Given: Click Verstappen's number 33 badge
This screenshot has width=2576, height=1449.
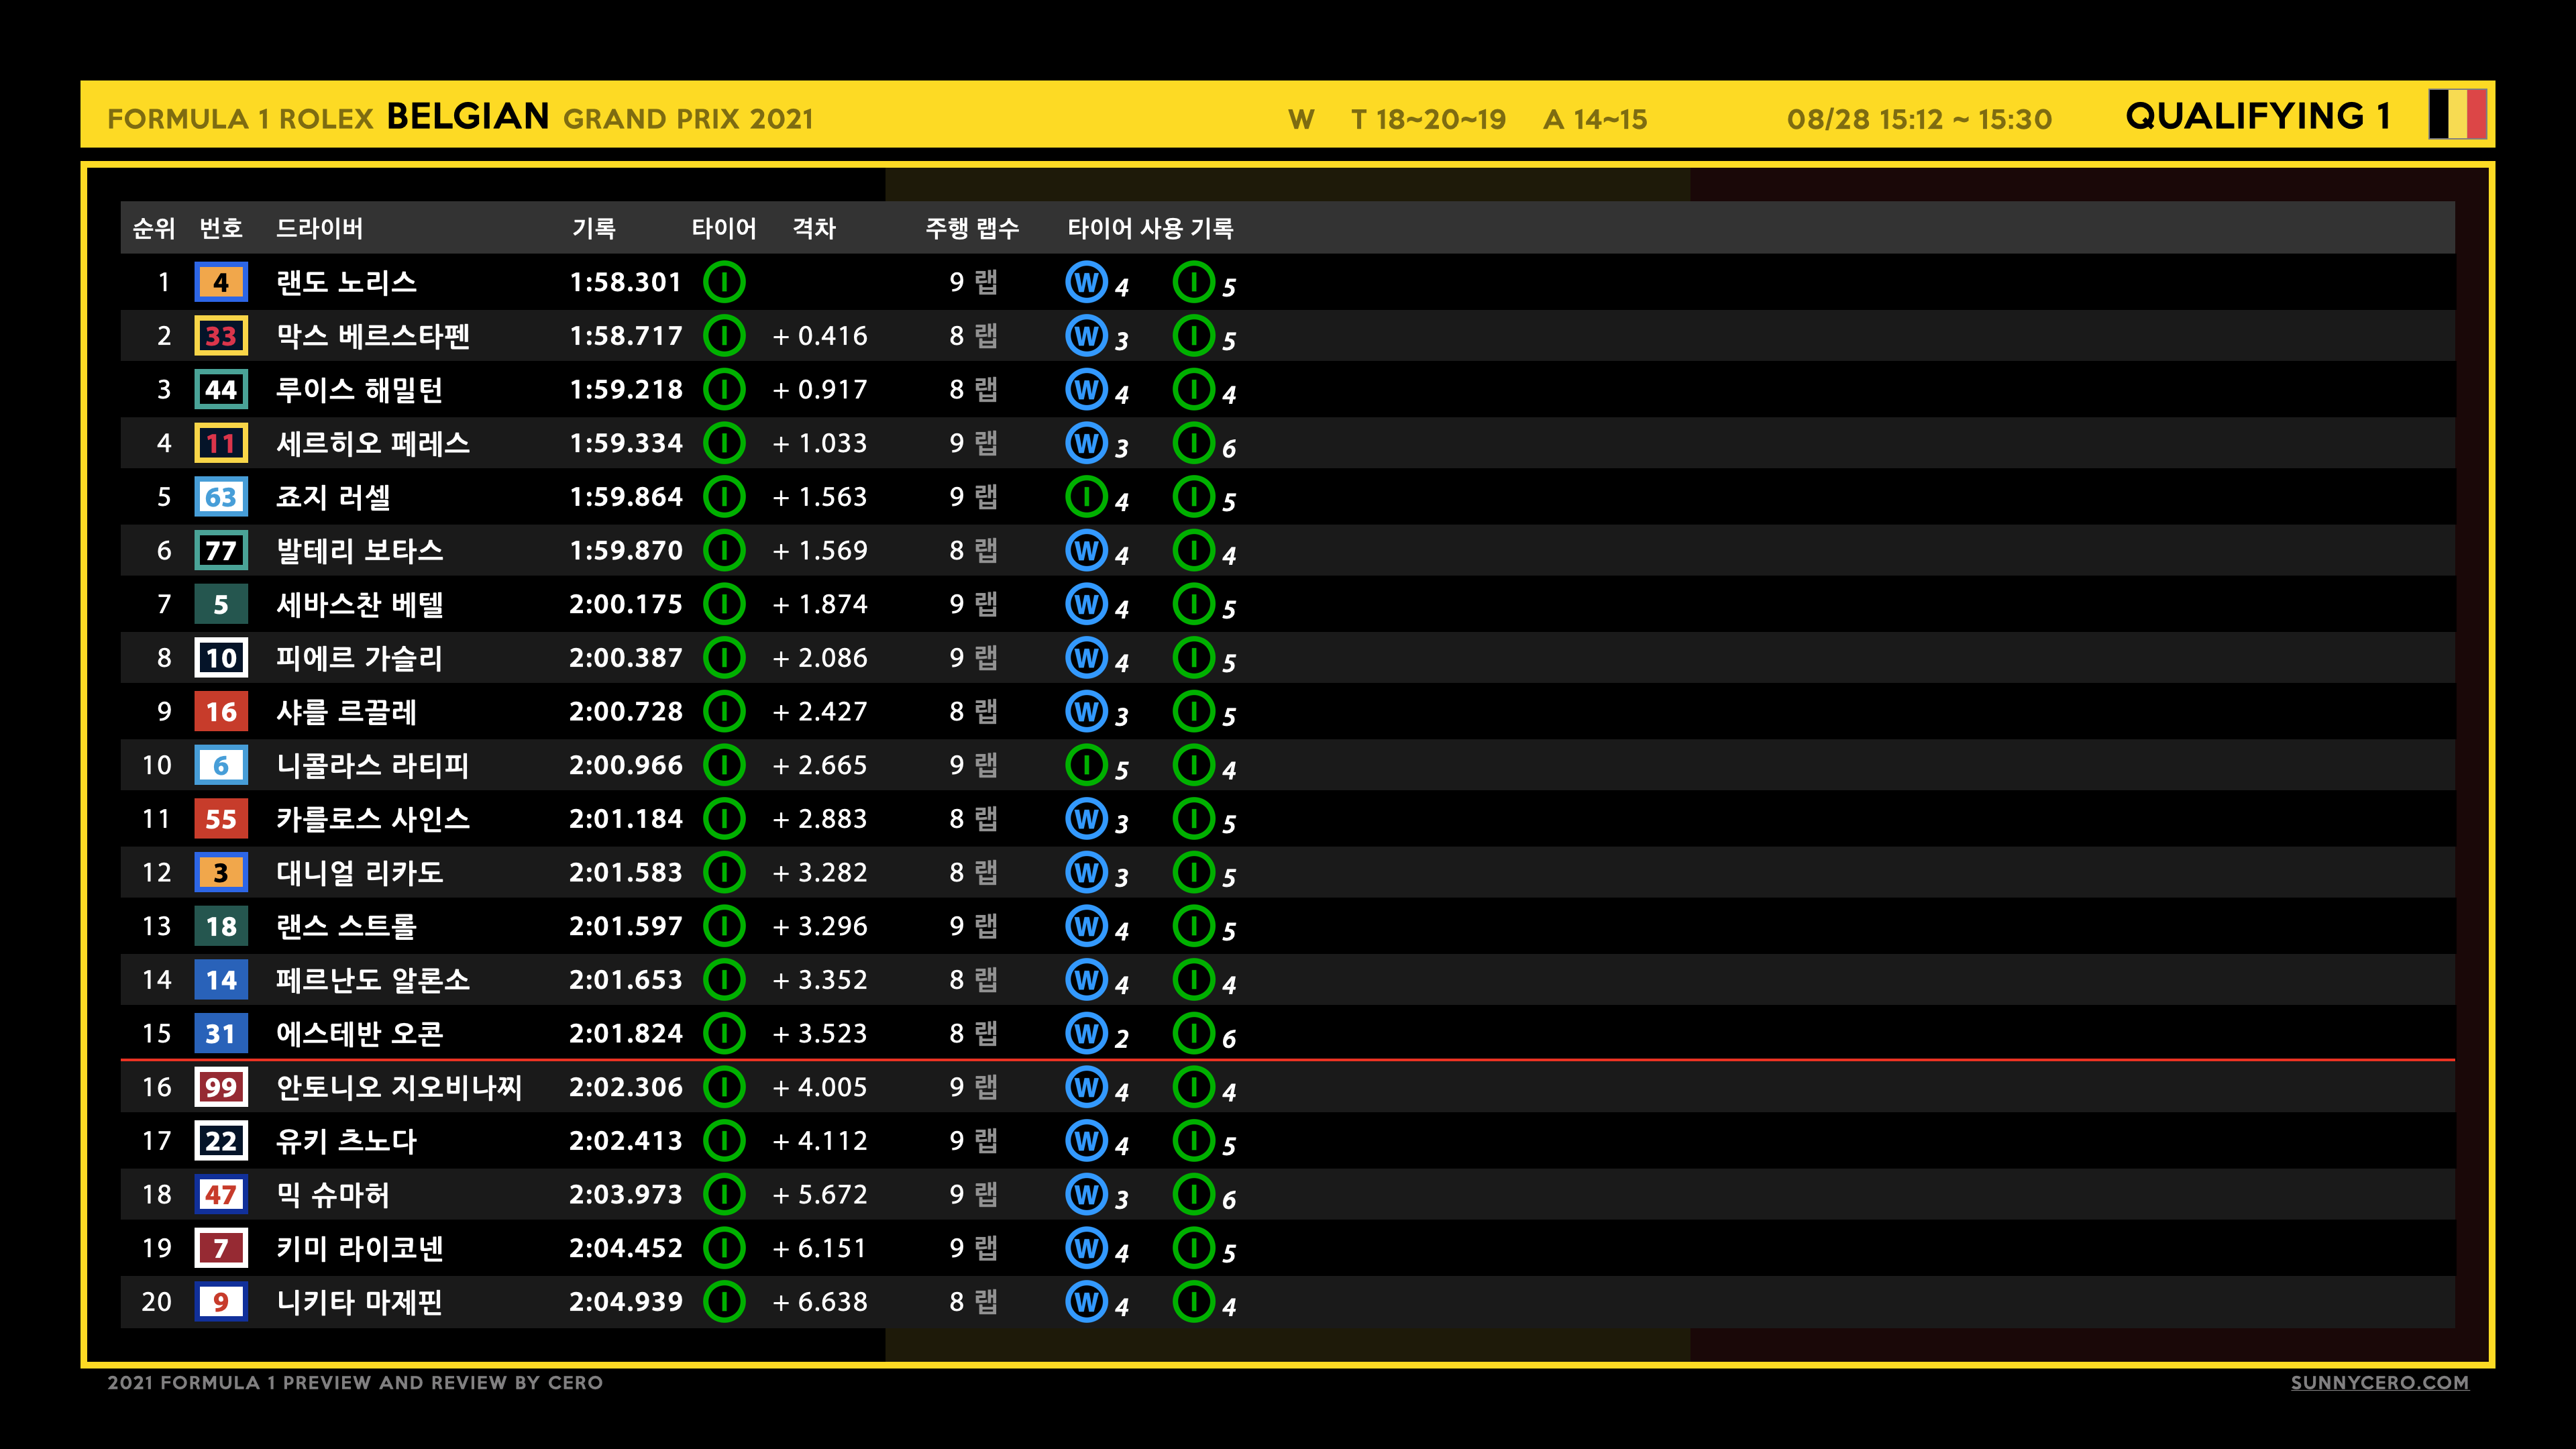Looking at the screenshot, I should coord(221,336).
